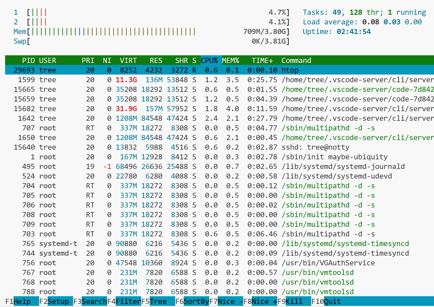Open the F4 Filter option
Screen dimensions: 434x307
pos(124,301)
